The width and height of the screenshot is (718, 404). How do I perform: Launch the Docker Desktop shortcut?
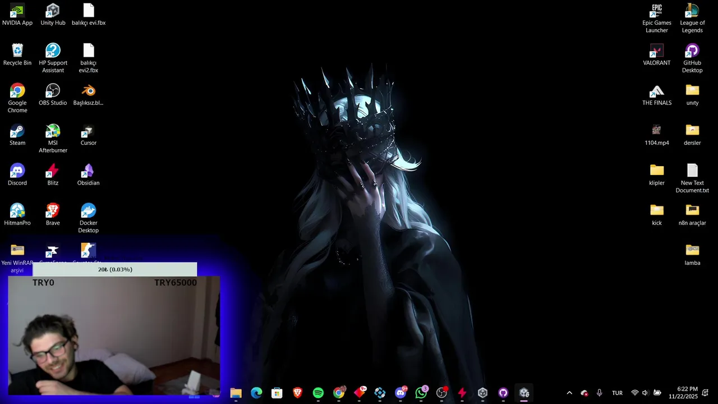(x=89, y=218)
